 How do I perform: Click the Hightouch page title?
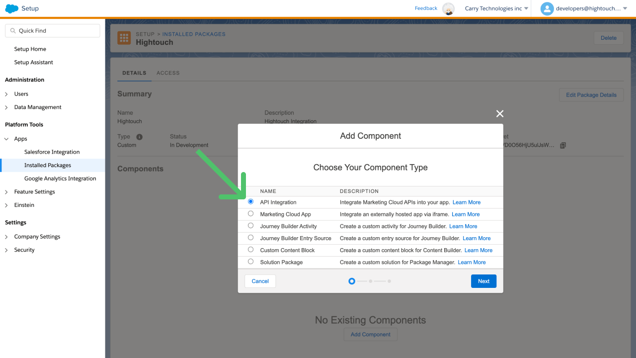pos(155,42)
